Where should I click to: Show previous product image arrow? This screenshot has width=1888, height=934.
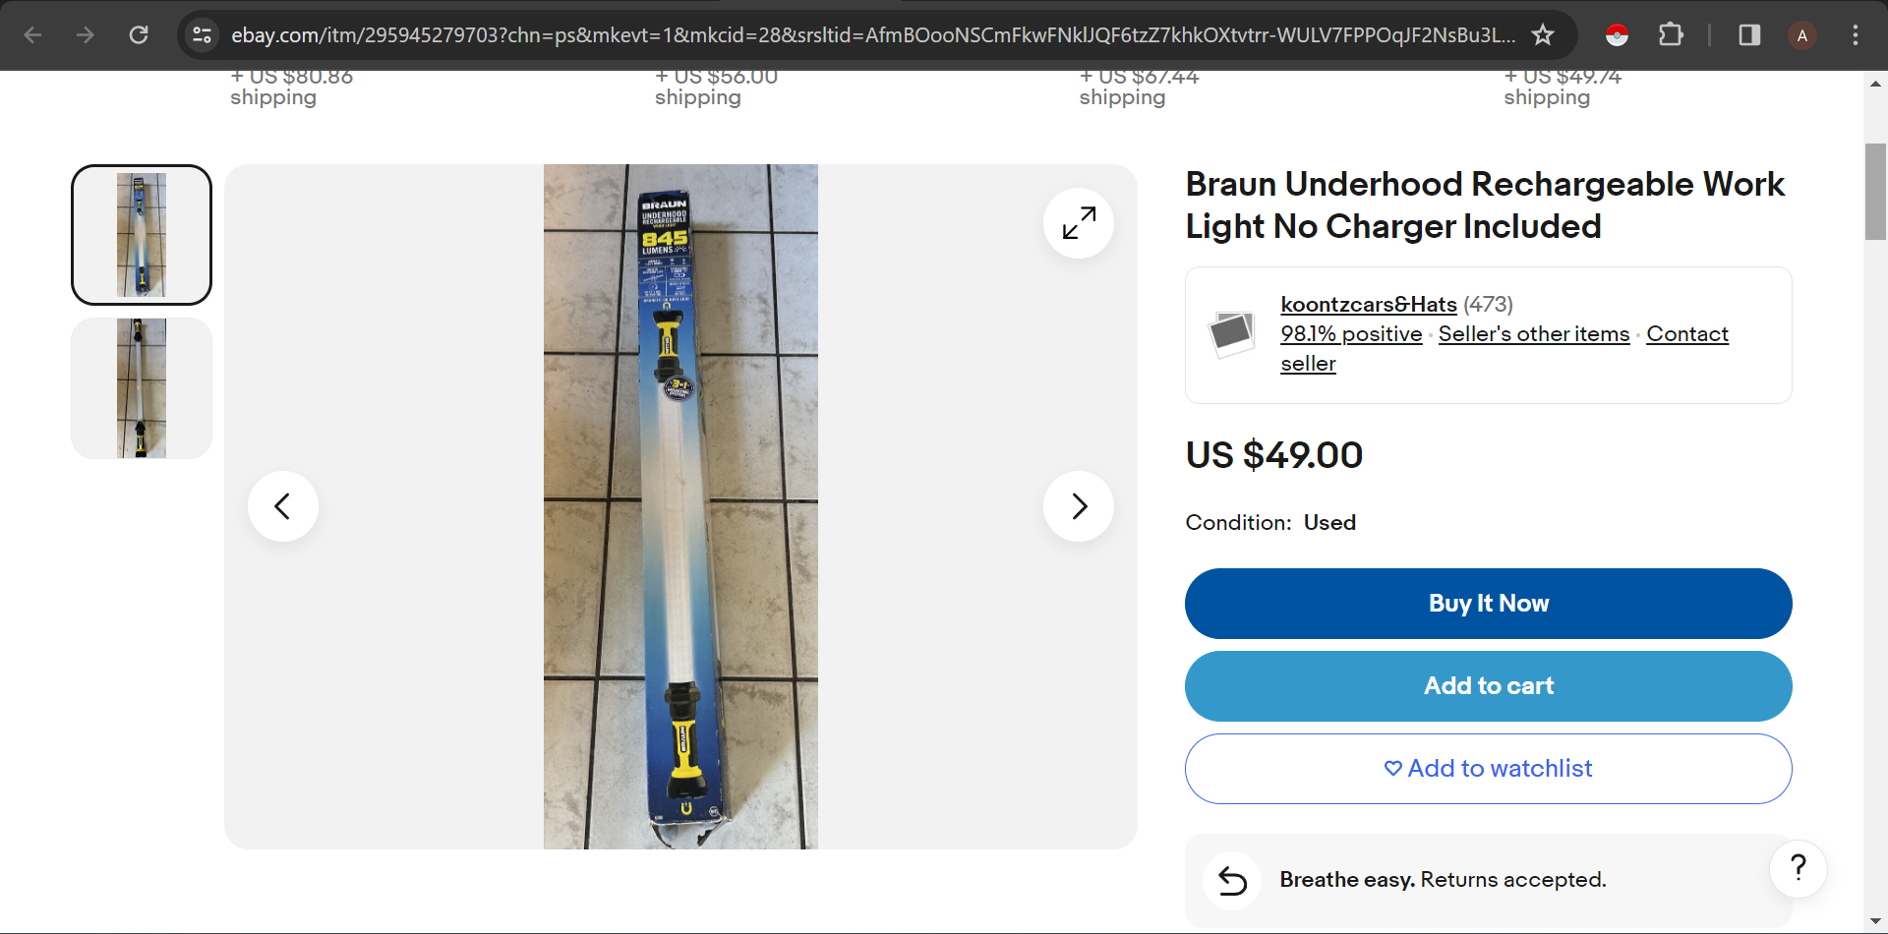(283, 506)
